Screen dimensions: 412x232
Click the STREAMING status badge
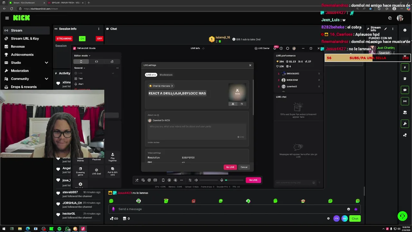click(x=64, y=39)
